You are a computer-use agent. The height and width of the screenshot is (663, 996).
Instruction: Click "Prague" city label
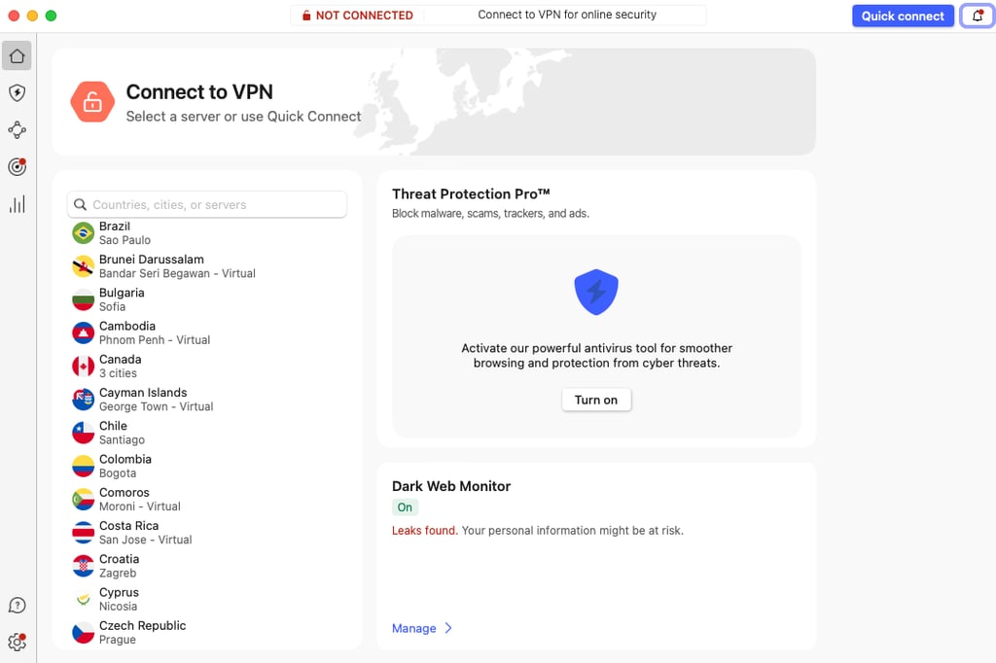point(118,640)
